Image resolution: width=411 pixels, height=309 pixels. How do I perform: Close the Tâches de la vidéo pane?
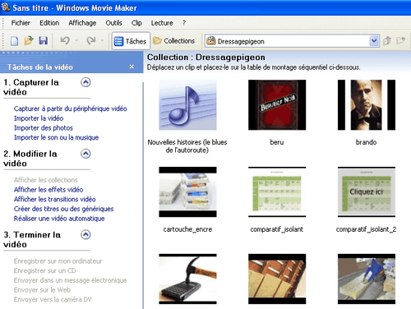click(x=132, y=67)
